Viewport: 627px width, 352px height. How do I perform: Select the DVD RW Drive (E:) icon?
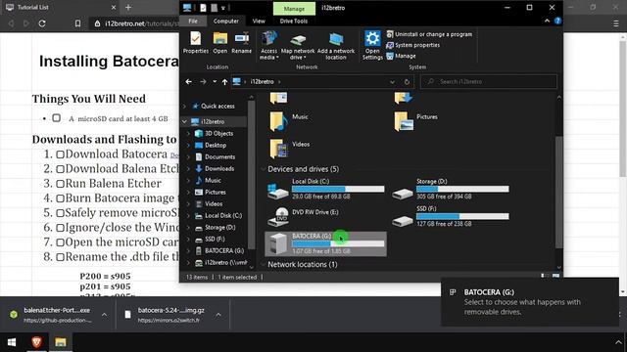point(277,217)
